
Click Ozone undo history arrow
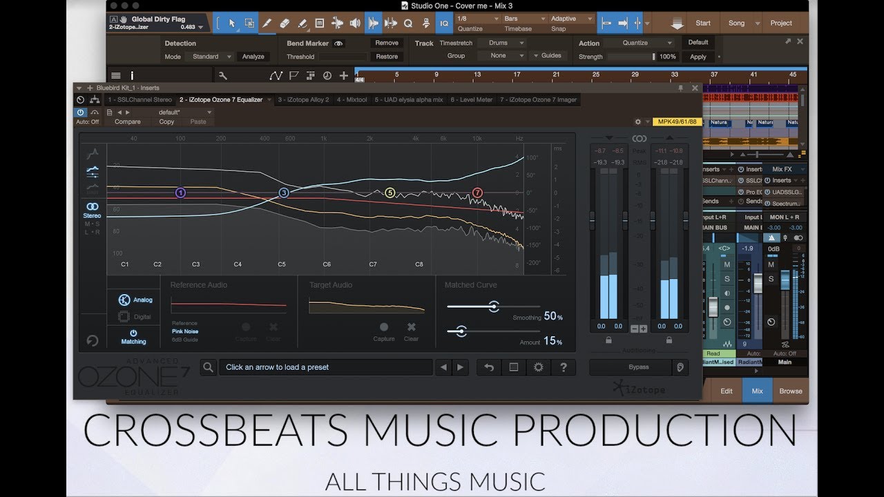pyautogui.click(x=489, y=367)
